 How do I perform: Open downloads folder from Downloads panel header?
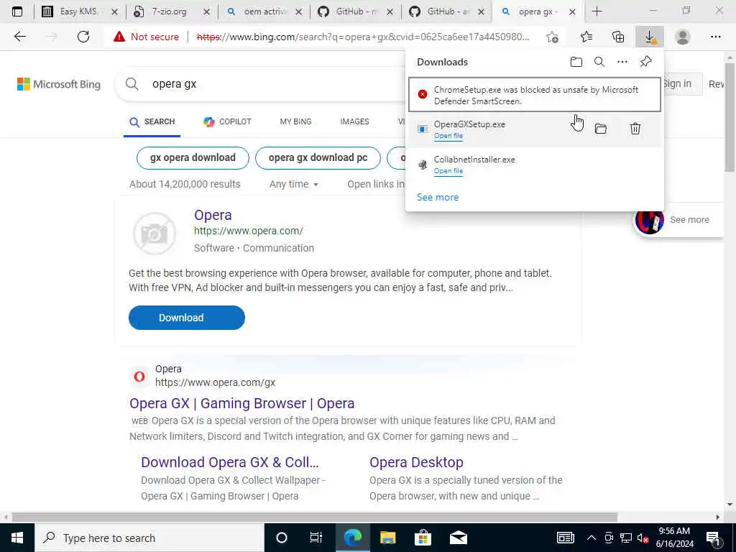pos(576,62)
